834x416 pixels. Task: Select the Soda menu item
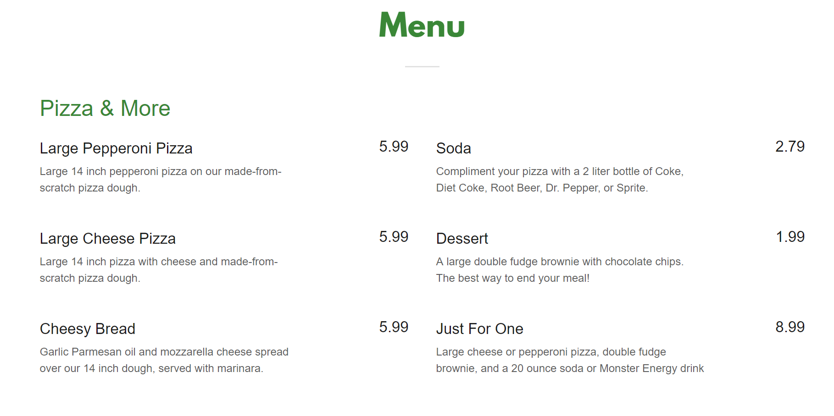pos(453,148)
